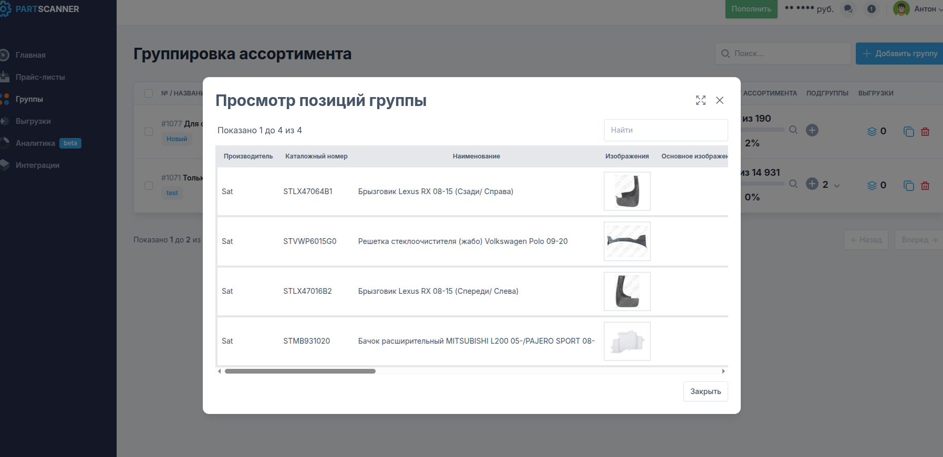The width and height of the screenshot is (943, 457).
Task: Click the ВЫГРУЗКИ column header
Action: [876, 93]
